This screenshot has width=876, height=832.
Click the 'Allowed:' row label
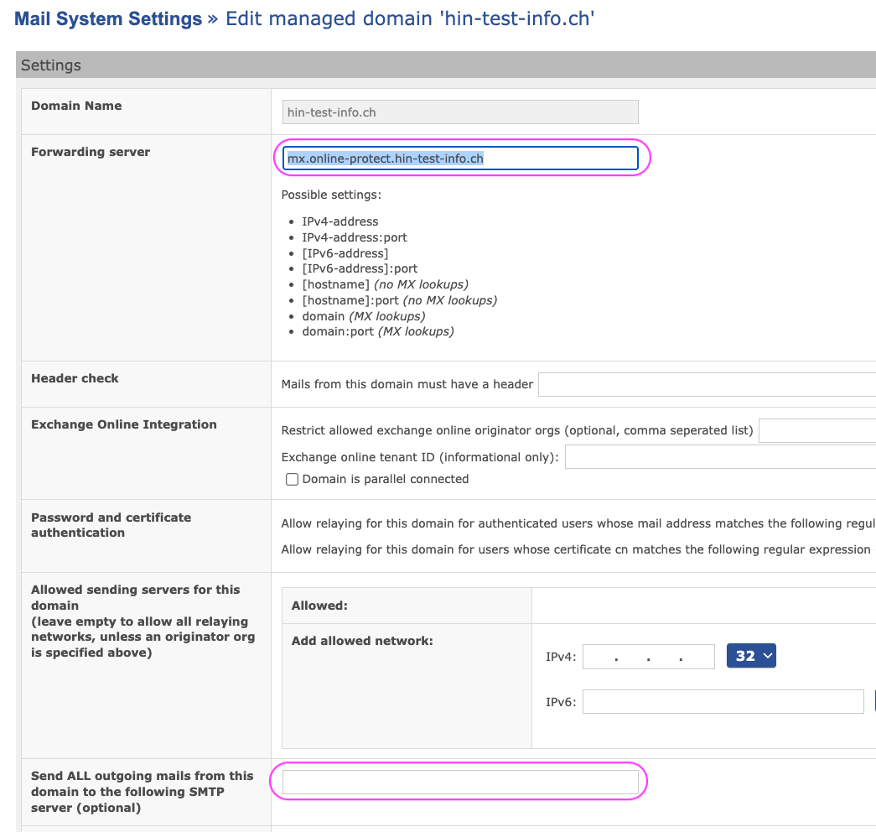point(319,606)
